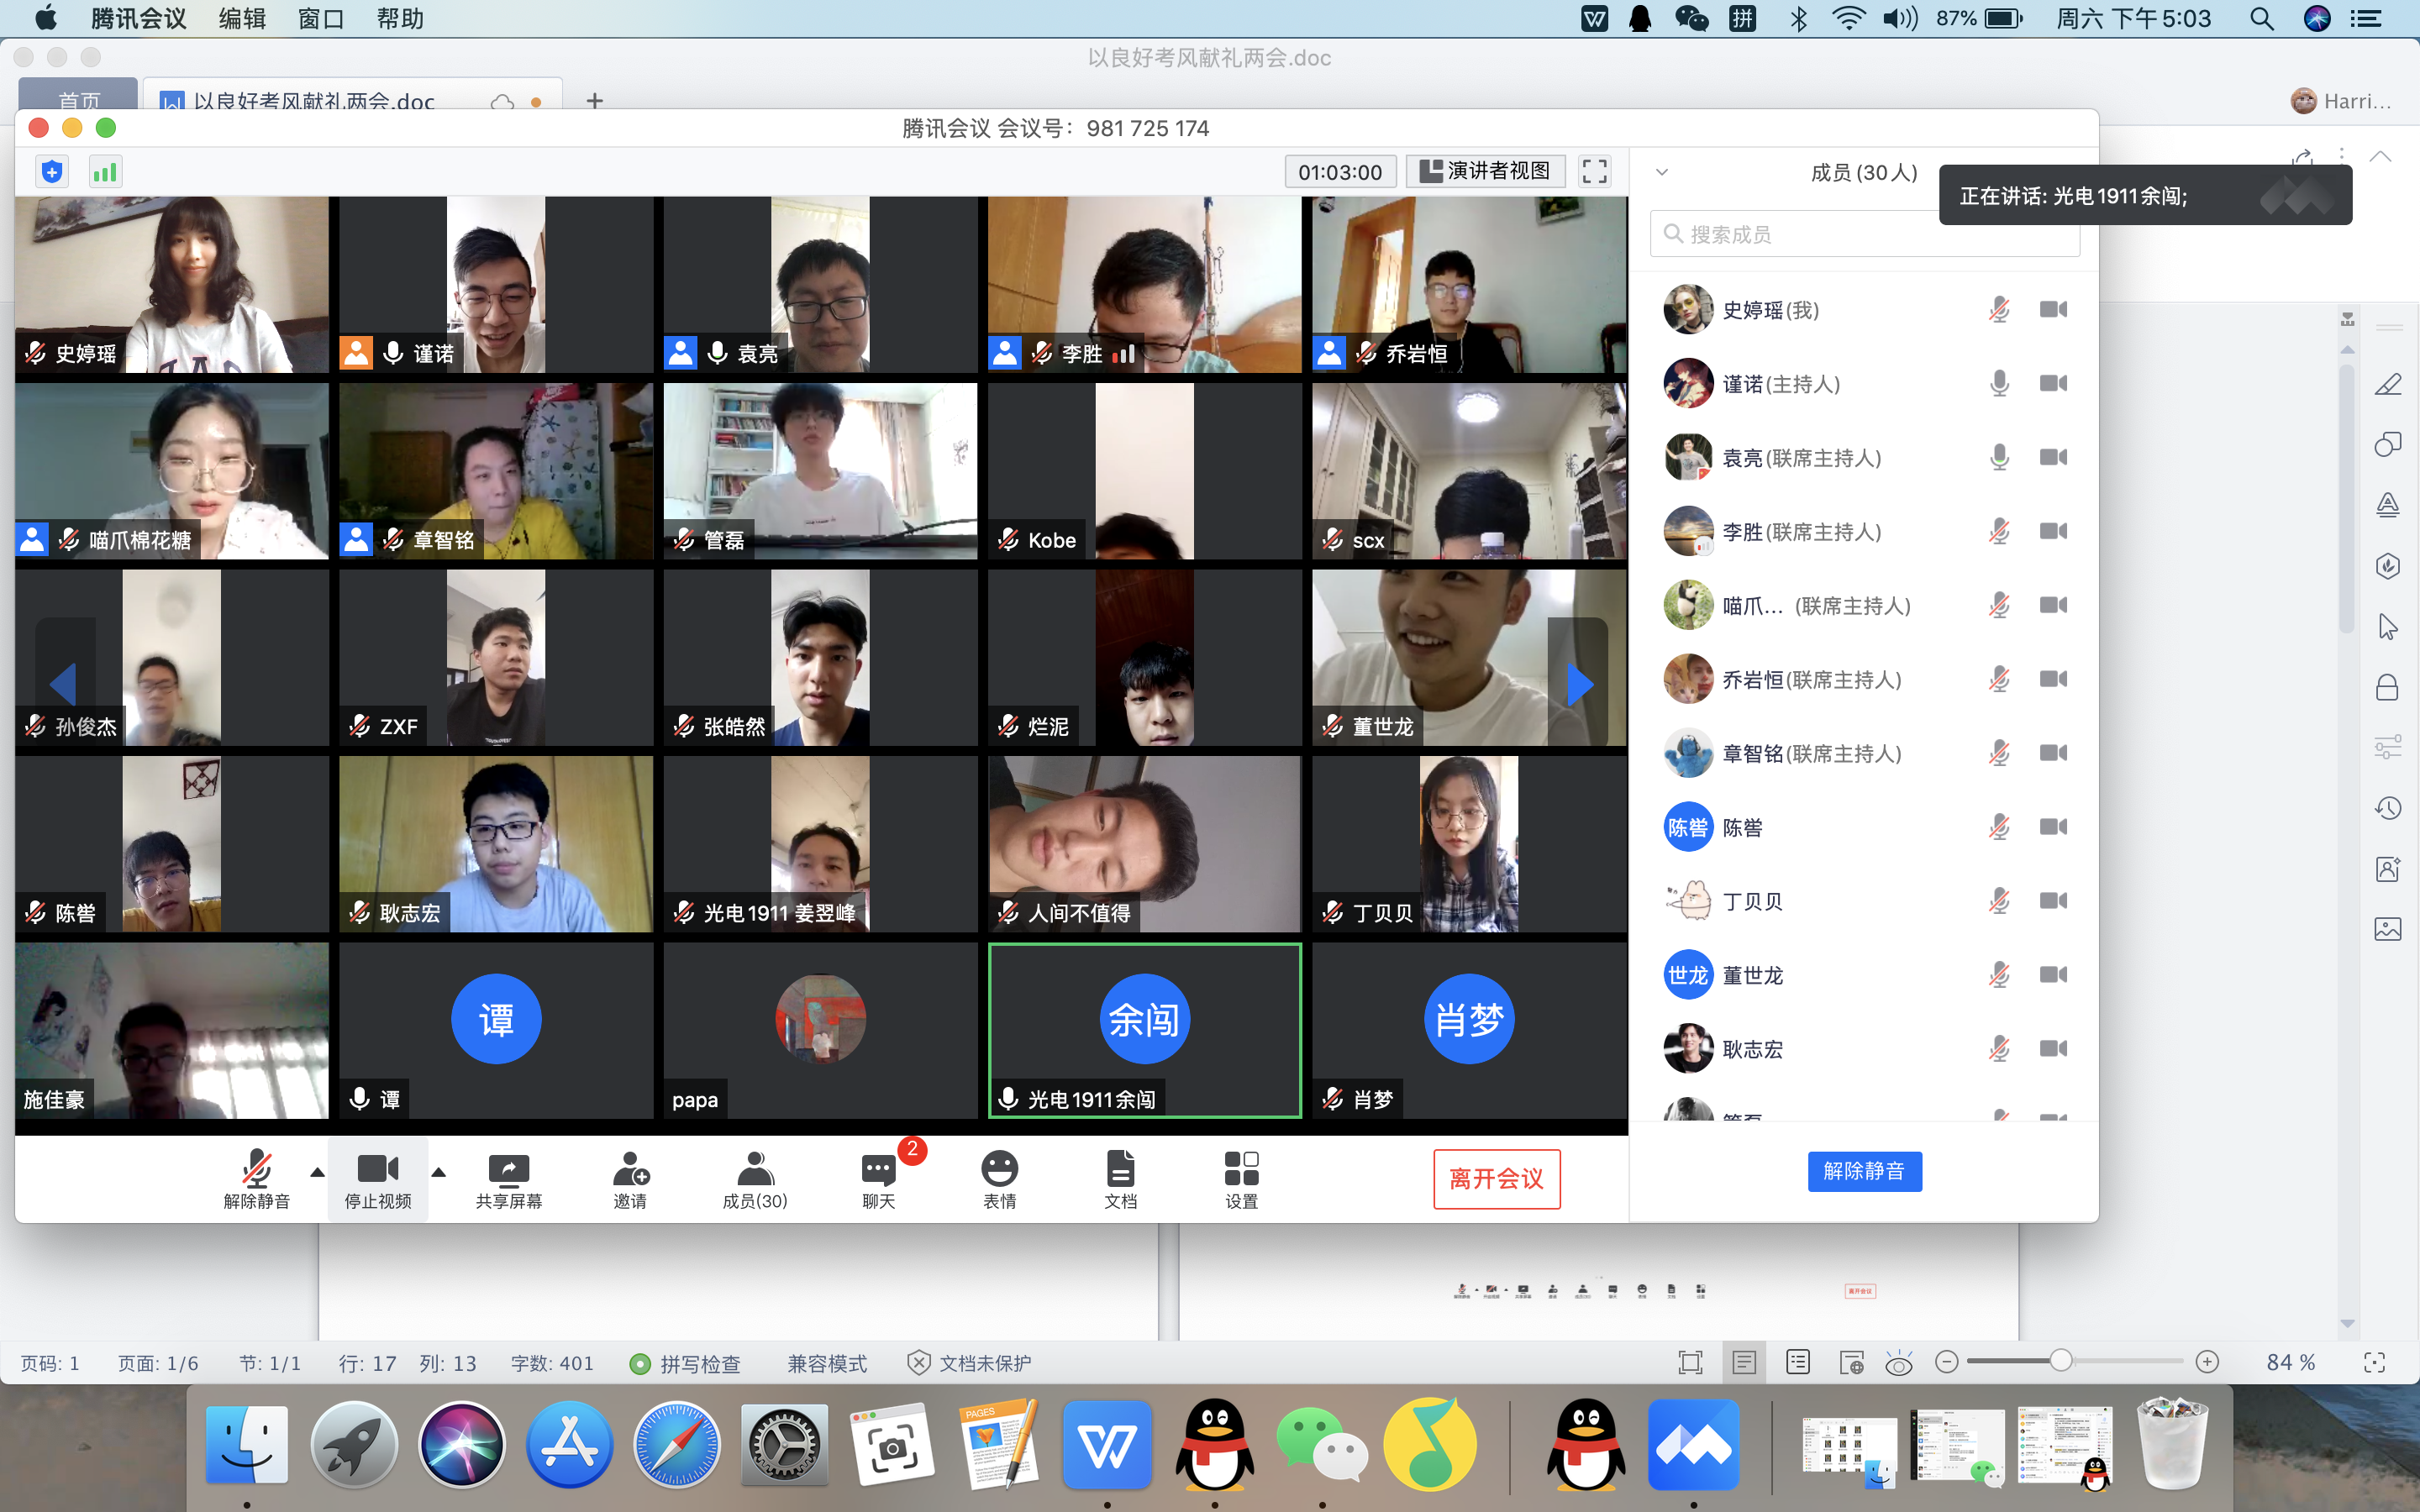Click the blue security shield icon
2420x1512 pixels.
pyautogui.click(x=52, y=172)
